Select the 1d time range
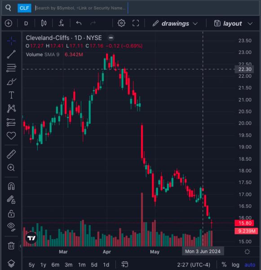 point(106,265)
